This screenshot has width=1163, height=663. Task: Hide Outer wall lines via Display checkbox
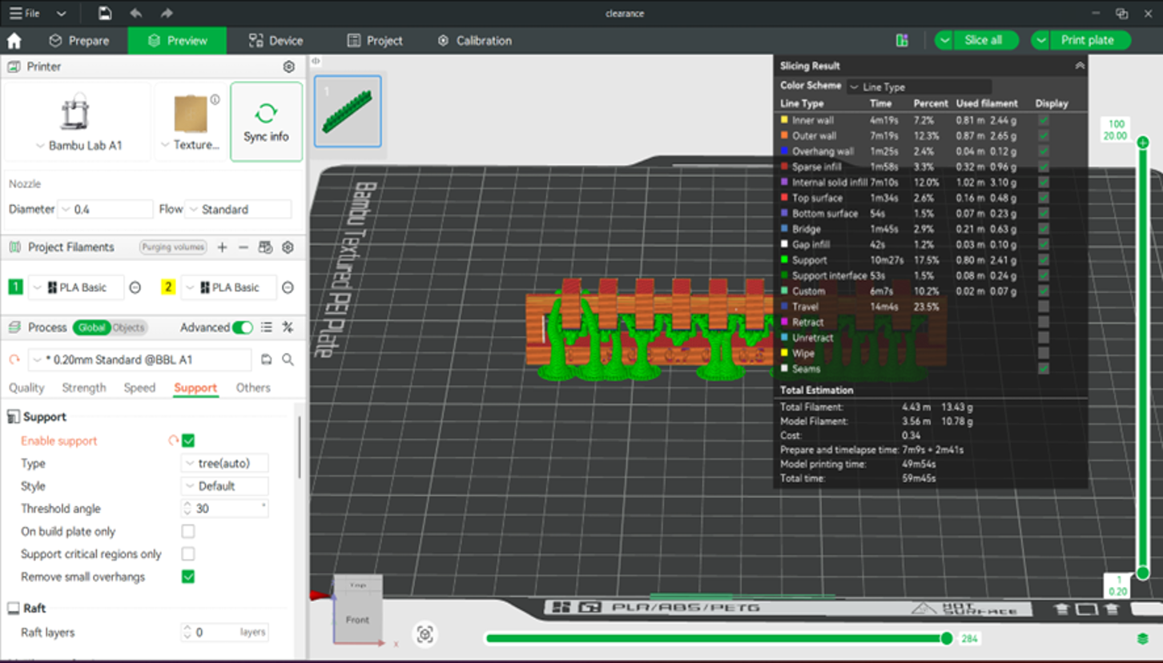click(x=1044, y=135)
